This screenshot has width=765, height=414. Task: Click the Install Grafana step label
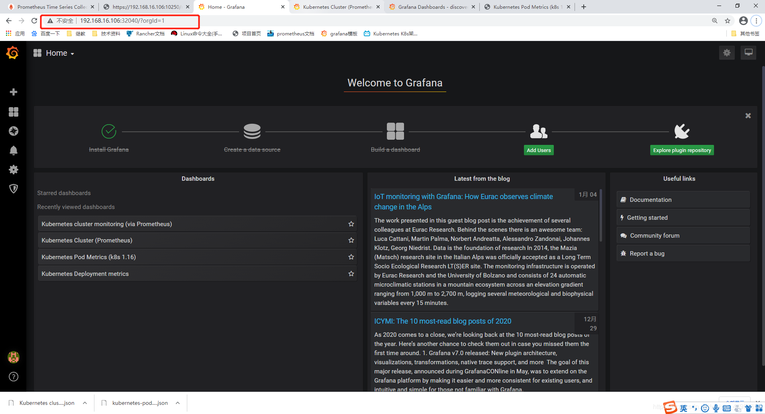coord(109,150)
